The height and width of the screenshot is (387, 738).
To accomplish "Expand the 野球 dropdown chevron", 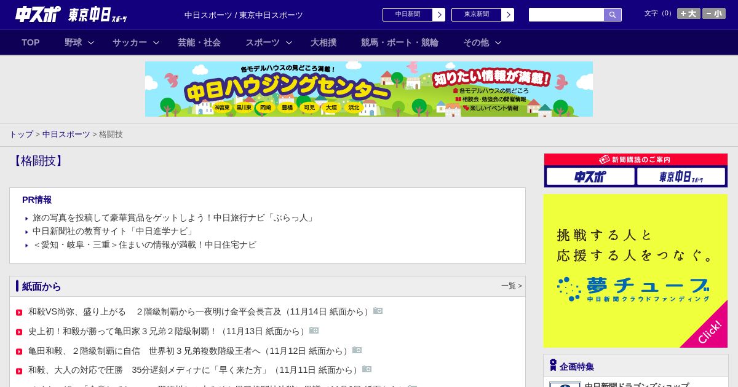I will pyautogui.click(x=91, y=42).
